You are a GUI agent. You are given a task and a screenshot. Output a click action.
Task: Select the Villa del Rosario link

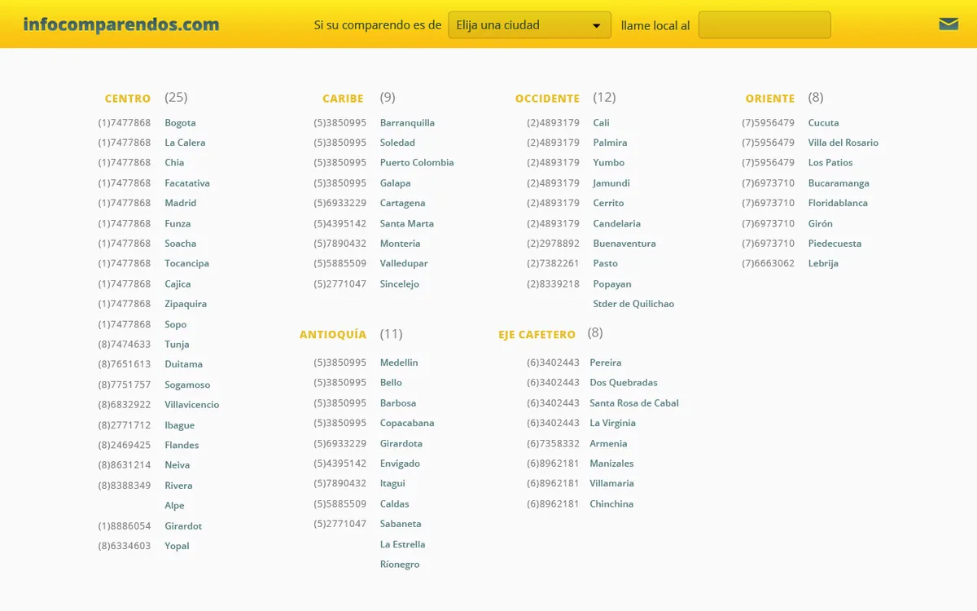pos(843,143)
